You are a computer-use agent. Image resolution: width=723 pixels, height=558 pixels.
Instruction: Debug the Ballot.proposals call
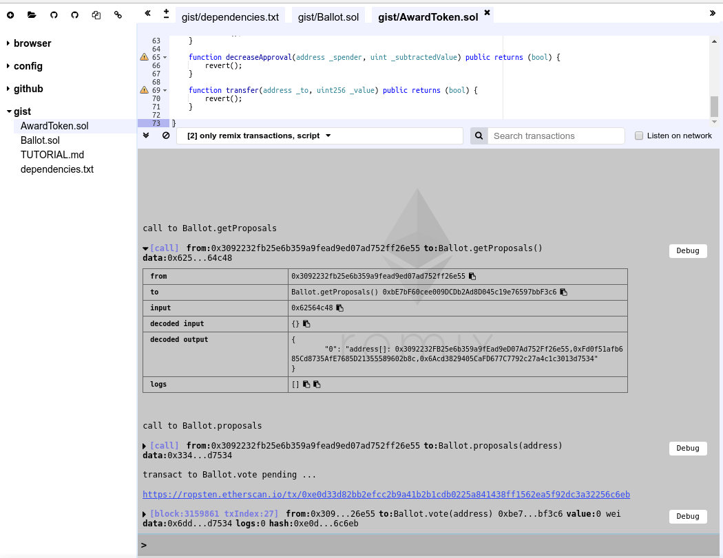click(687, 449)
